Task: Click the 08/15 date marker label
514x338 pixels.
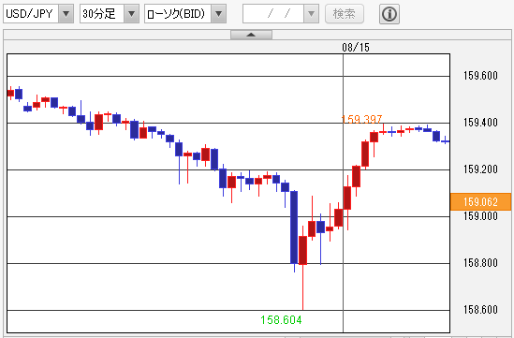Action: (356, 48)
